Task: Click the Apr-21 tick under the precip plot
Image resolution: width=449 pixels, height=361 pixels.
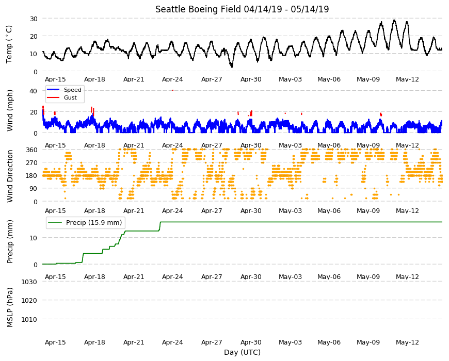Action: coord(134,276)
